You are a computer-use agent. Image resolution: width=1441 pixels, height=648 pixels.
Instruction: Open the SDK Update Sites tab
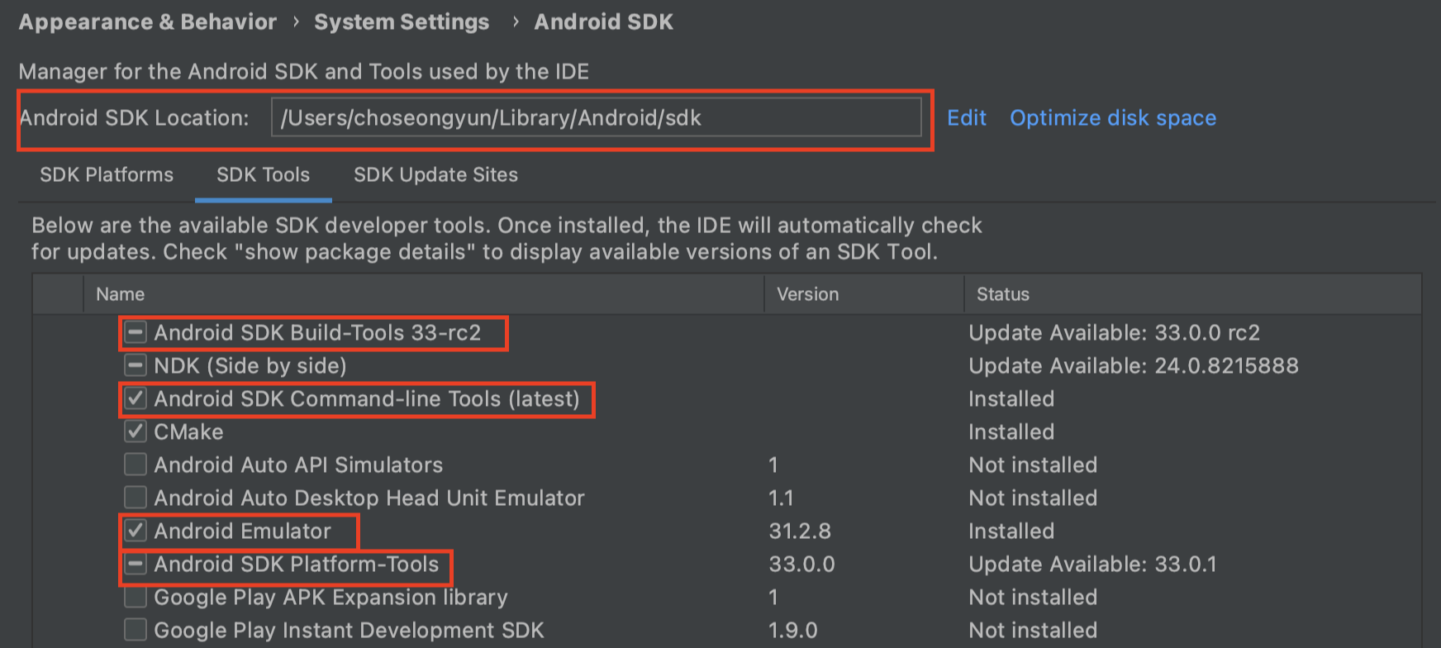pos(435,174)
